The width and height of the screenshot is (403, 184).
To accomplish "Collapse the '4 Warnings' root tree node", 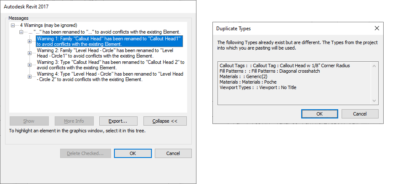I will click(x=13, y=26).
